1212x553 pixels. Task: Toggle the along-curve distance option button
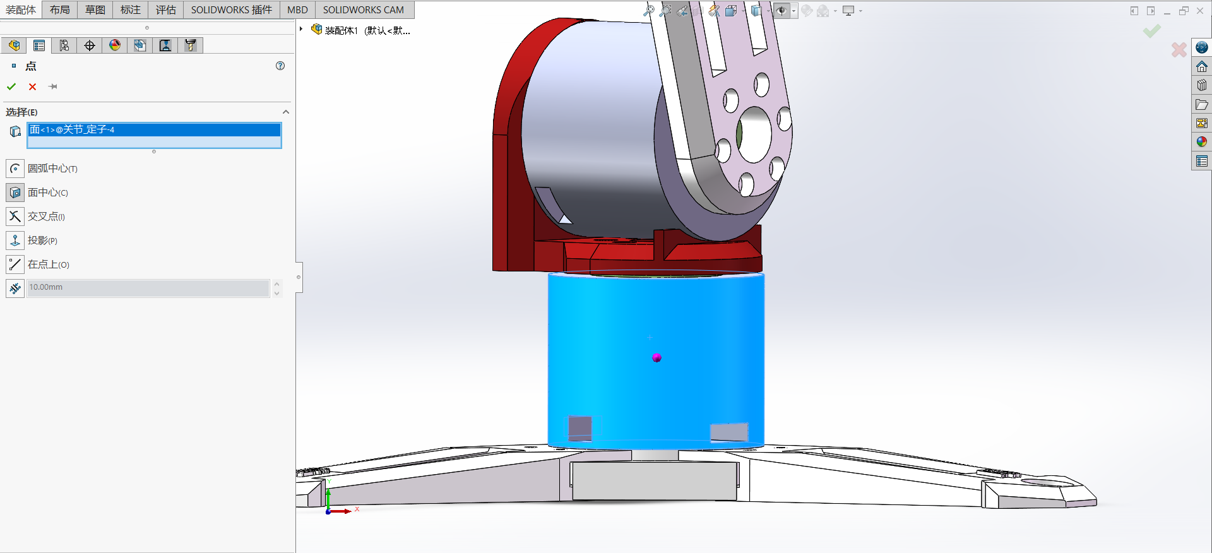point(15,288)
